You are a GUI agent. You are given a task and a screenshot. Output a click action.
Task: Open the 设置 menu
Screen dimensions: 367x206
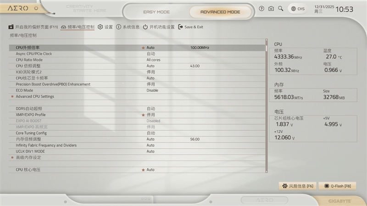pyautogui.click(x=105, y=27)
